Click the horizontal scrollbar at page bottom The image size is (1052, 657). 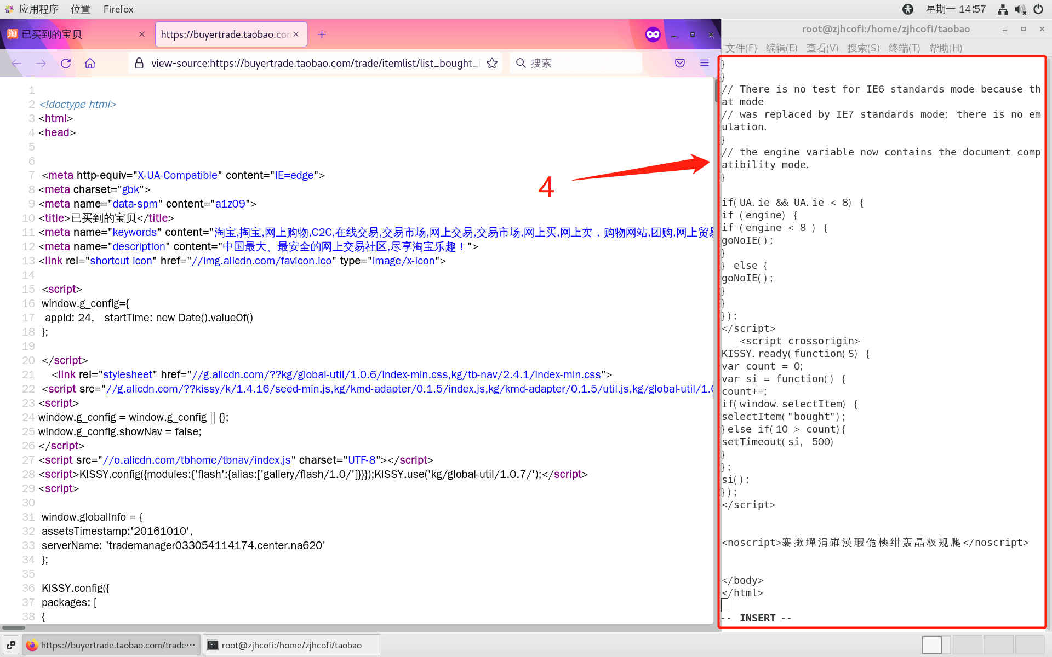pos(14,627)
